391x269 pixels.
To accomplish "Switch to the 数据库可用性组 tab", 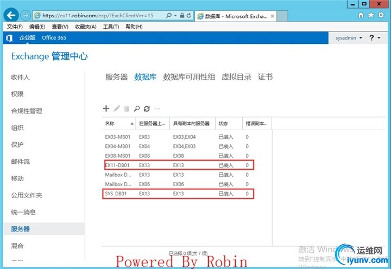I will tap(189, 77).
